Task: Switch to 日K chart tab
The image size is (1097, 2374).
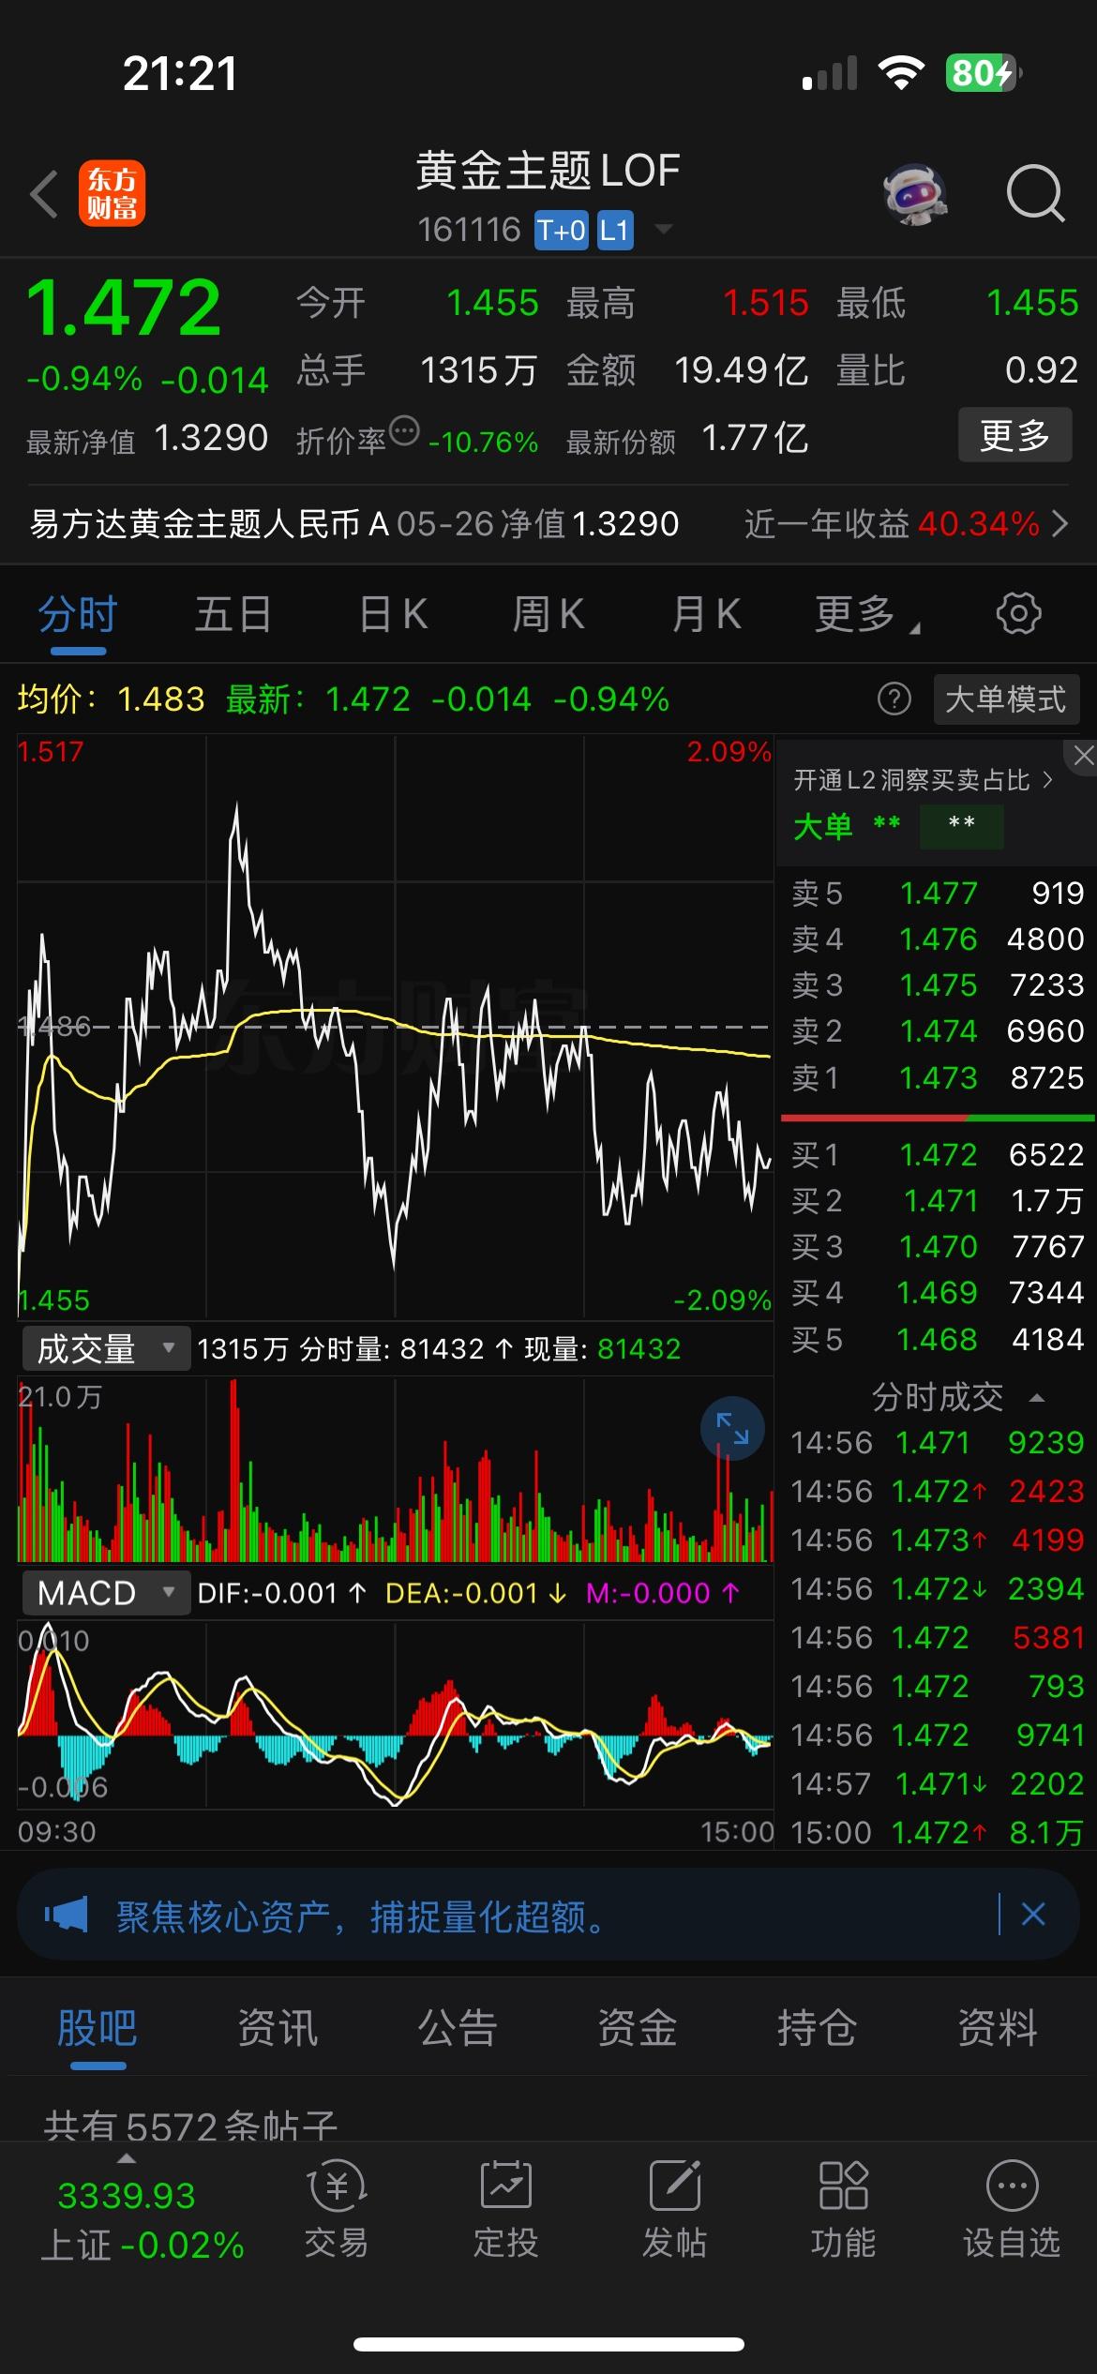Action: (394, 615)
